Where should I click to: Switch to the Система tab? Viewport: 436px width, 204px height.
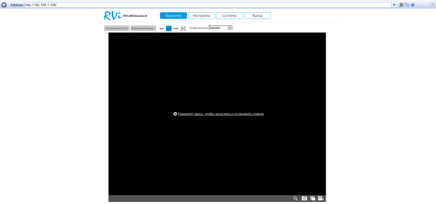tap(229, 16)
